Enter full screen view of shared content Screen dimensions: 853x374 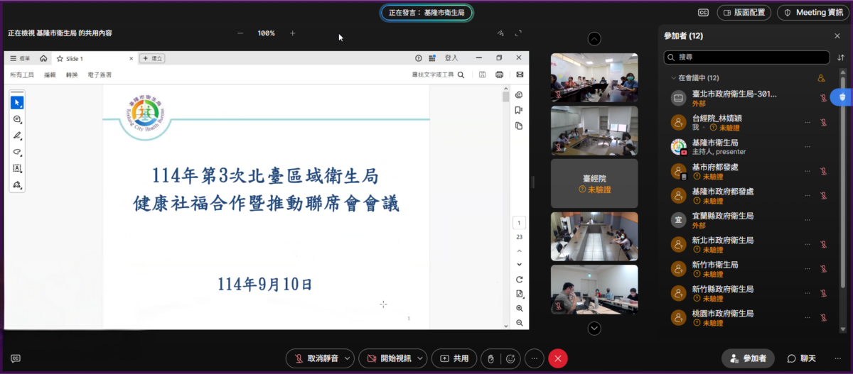pos(518,33)
